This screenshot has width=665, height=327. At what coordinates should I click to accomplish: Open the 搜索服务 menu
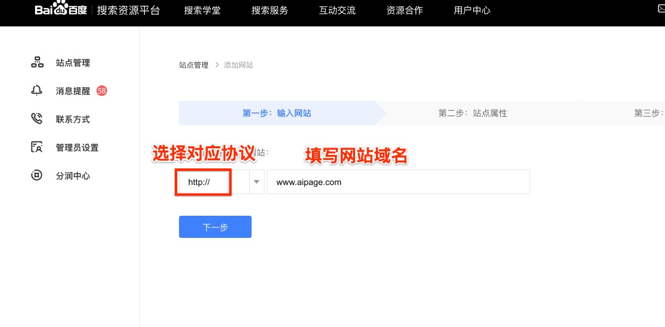(269, 10)
